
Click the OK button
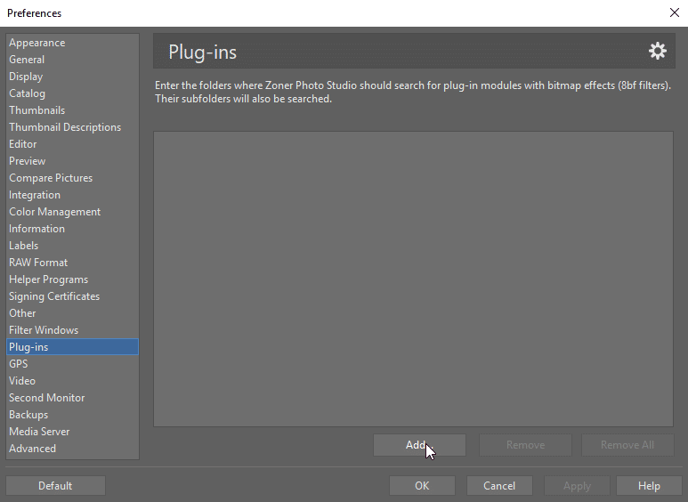[422, 486]
